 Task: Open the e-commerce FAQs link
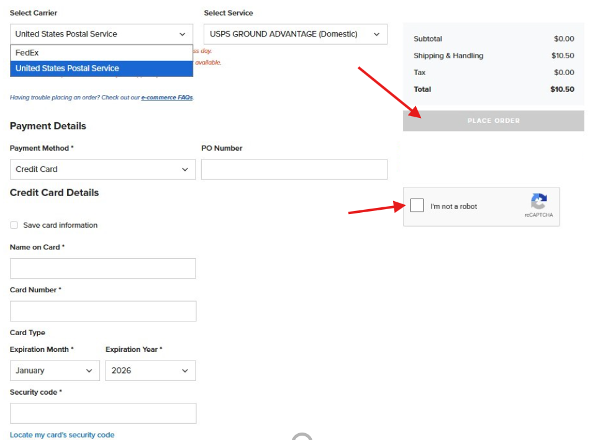coord(166,97)
